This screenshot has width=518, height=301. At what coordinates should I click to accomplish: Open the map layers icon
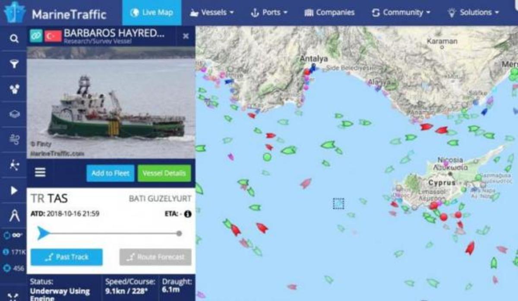point(14,114)
